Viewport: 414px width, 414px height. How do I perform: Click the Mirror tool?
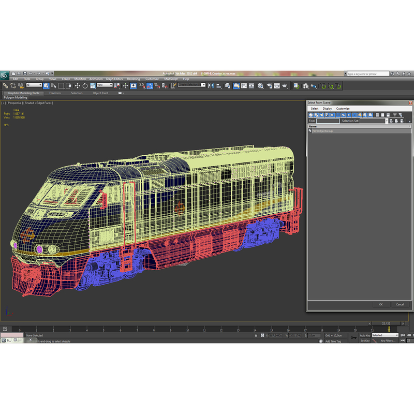click(211, 86)
